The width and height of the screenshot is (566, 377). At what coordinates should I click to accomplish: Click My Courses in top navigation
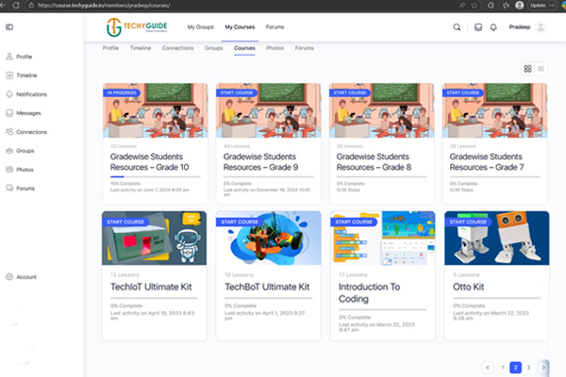point(240,27)
